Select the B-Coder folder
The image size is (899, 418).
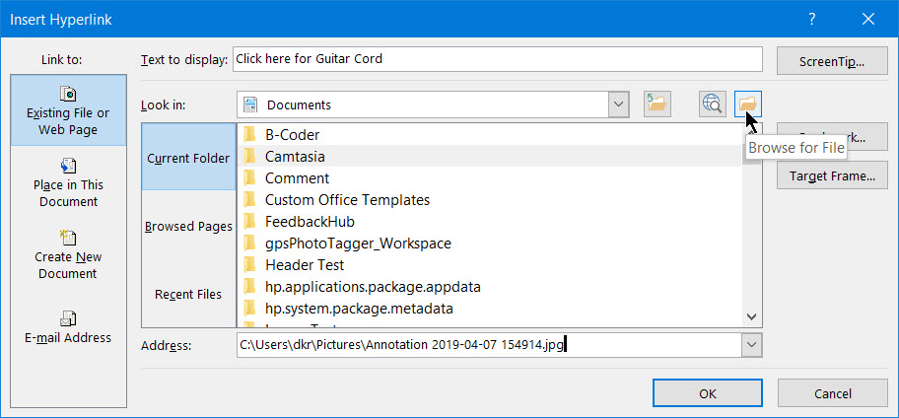(490, 135)
